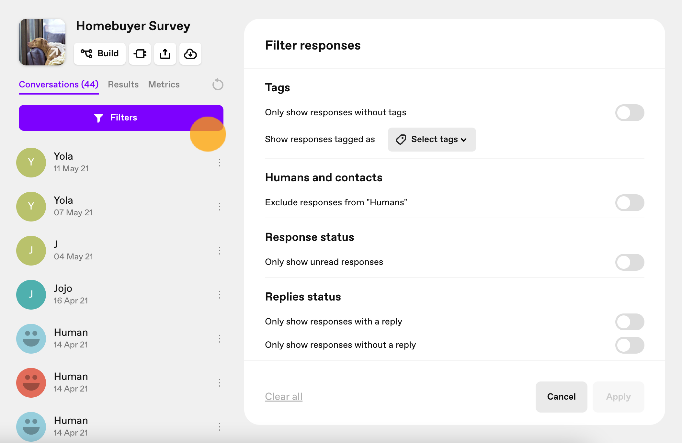This screenshot has height=443, width=682.
Task: Click the Yola 11 May 21 avatar
Action: 31,163
